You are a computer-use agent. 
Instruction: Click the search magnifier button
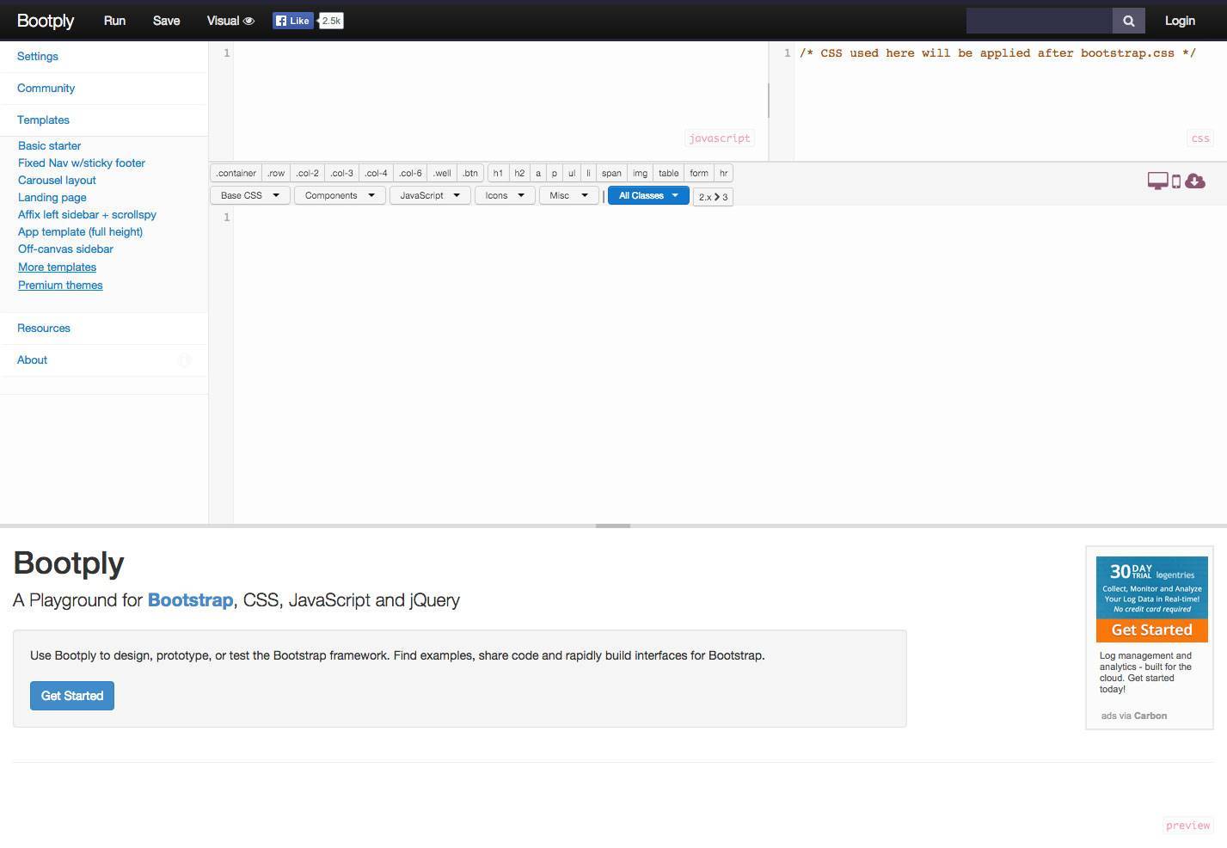1129,21
